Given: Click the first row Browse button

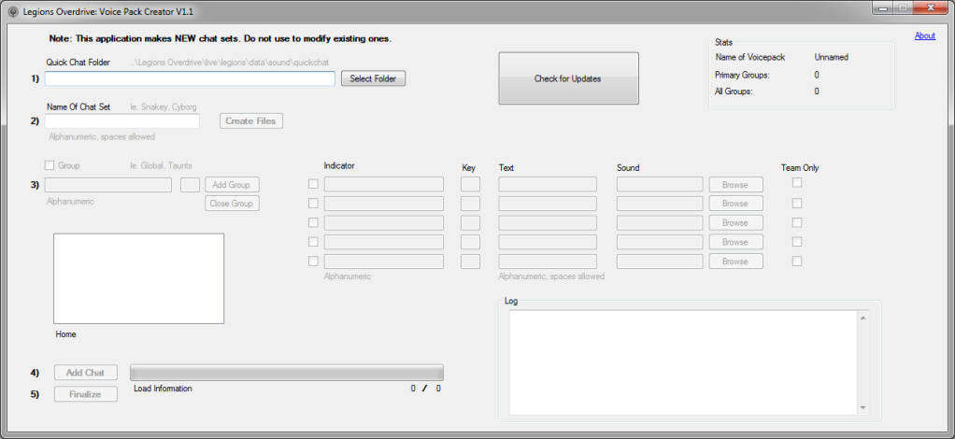Looking at the screenshot, I should [x=735, y=185].
